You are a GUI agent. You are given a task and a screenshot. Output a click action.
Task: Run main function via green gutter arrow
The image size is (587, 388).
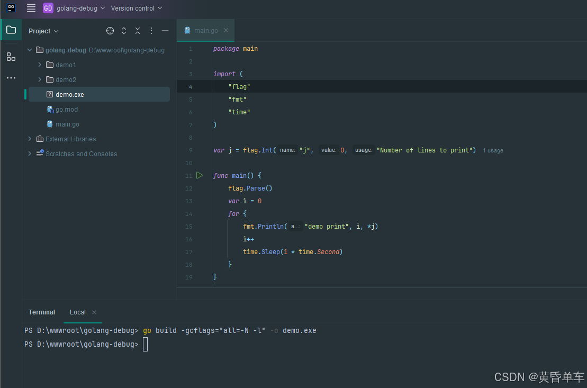[x=200, y=175]
